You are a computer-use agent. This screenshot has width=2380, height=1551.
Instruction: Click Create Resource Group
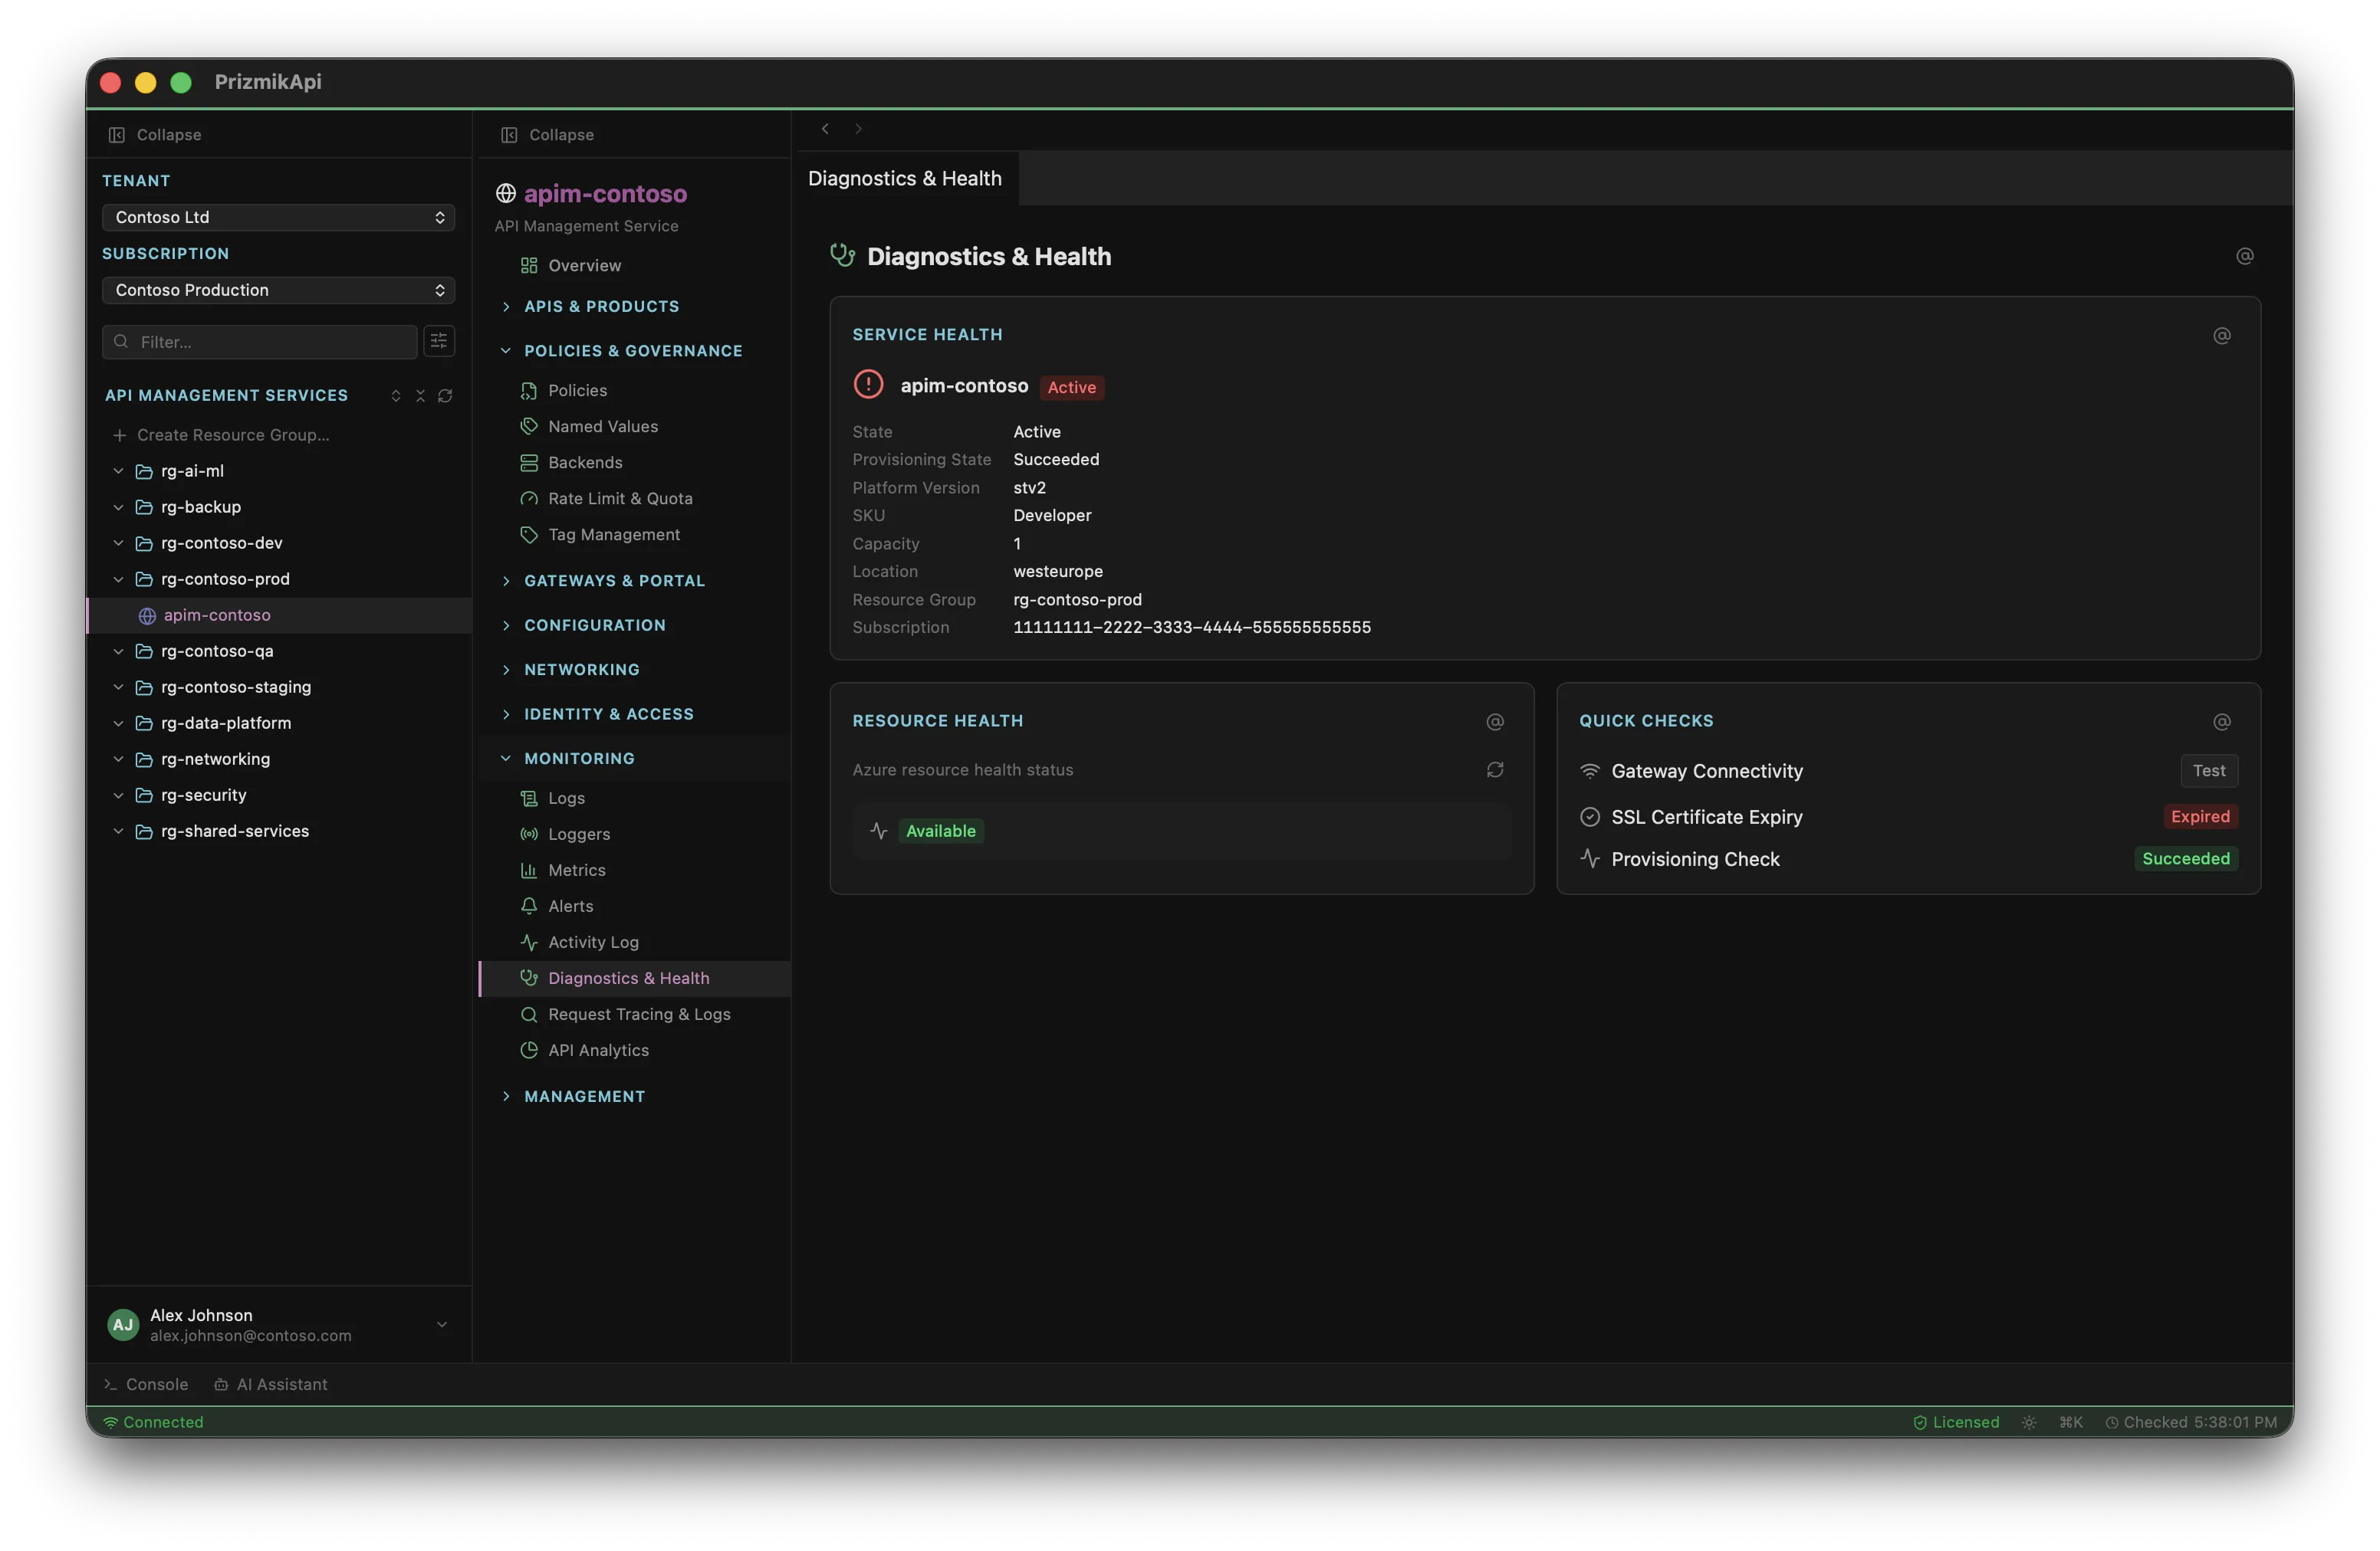232,434
